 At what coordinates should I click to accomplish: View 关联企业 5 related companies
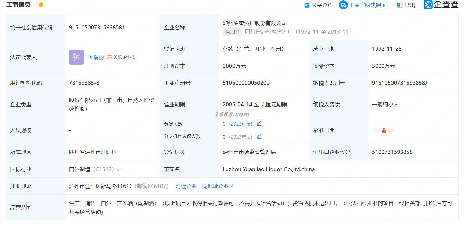pyautogui.click(x=121, y=57)
